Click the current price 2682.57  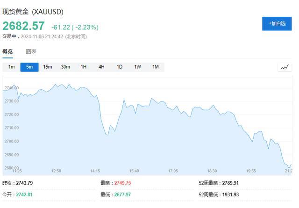pos(23,26)
